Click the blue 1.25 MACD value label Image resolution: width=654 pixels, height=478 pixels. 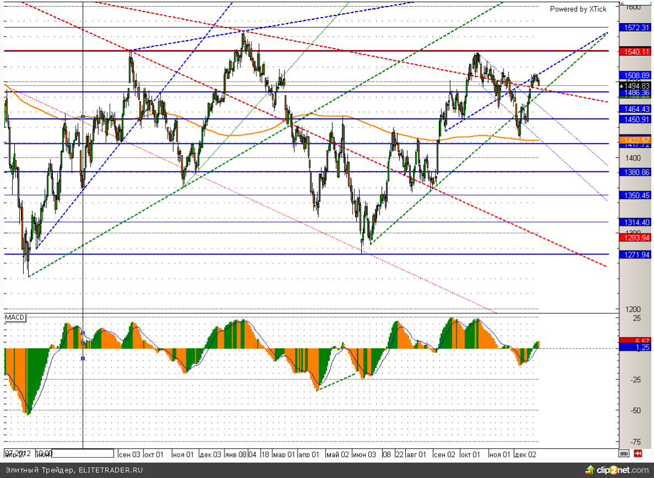point(635,347)
